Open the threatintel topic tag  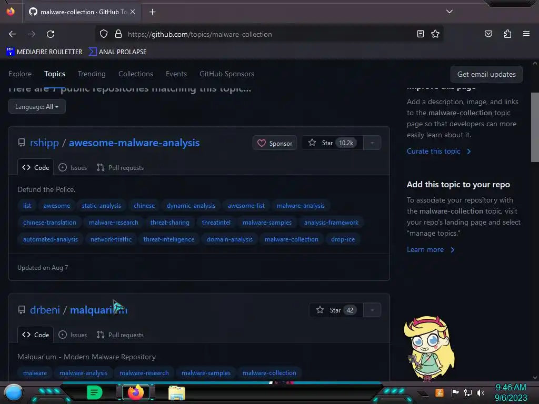coord(216,223)
